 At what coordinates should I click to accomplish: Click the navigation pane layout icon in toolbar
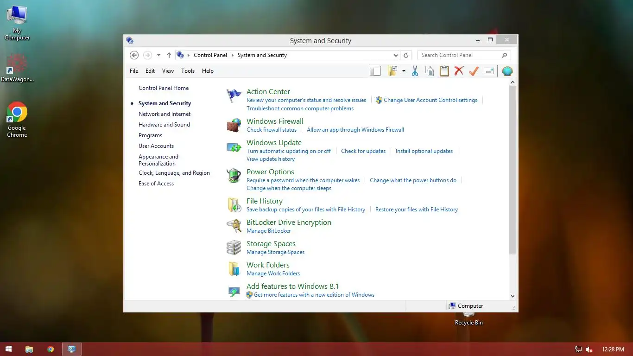coord(375,71)
